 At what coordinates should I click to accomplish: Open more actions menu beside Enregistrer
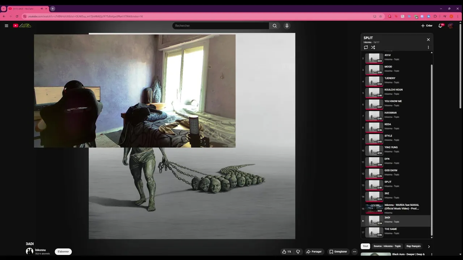[x=354, y=252]
